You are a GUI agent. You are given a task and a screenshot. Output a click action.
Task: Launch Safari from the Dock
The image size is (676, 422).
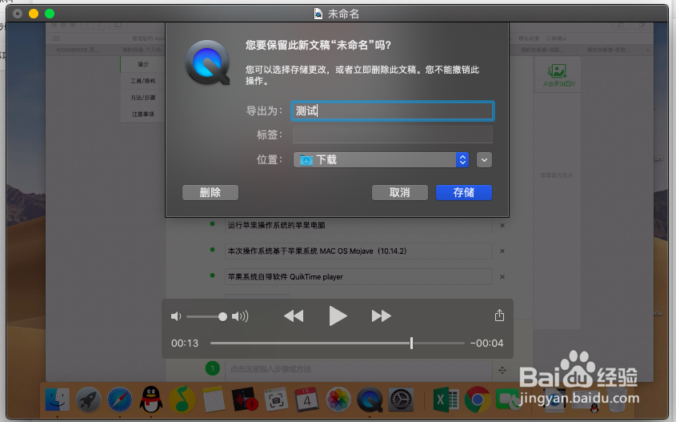(120, 399)
